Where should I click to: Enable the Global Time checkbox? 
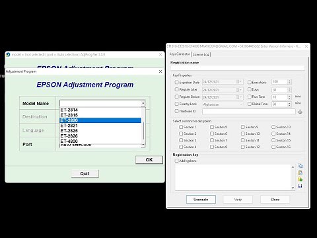(x=250, y=104)
